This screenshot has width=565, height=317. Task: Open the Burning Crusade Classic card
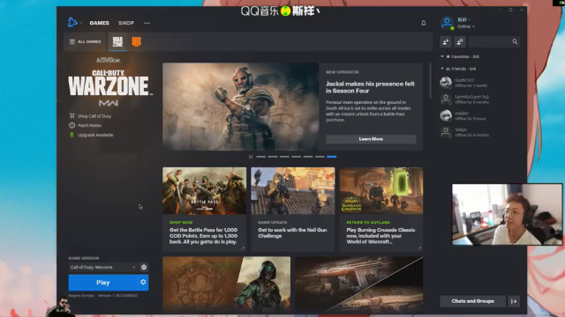coord(380,210)
